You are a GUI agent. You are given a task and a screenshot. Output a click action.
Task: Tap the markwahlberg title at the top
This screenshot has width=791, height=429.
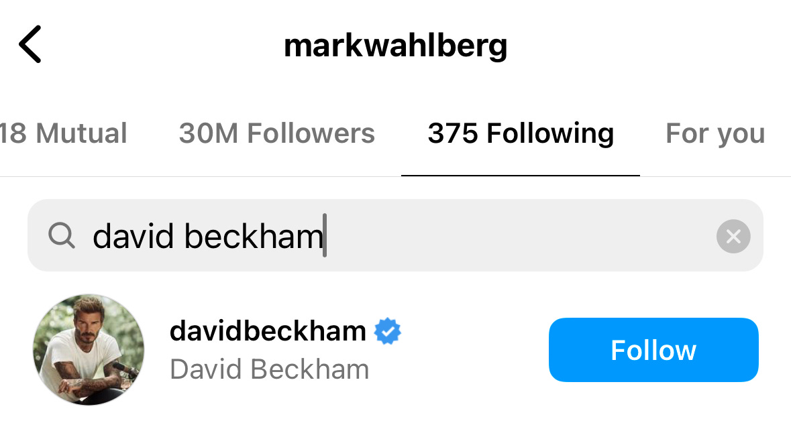[396, 46]
